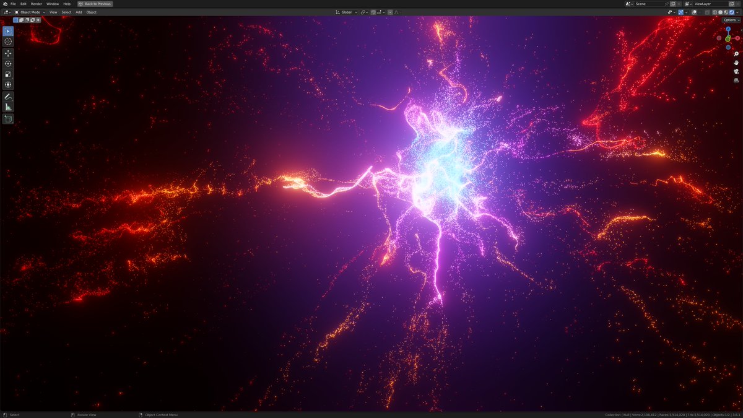743x418 pixels.
Task: Open the pivot point dropdown
Action: pyautogui.click(x=364, y=12)
